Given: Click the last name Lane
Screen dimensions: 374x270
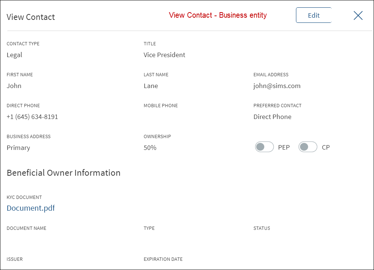Looking at the screenshot, I should pyautogui.click(x=151, y=86).
